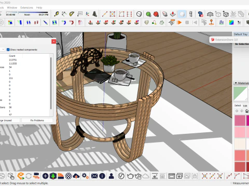Click the gray stop button in toolbar
Viewport: 249px width, 186px height.
coord(187,22)
